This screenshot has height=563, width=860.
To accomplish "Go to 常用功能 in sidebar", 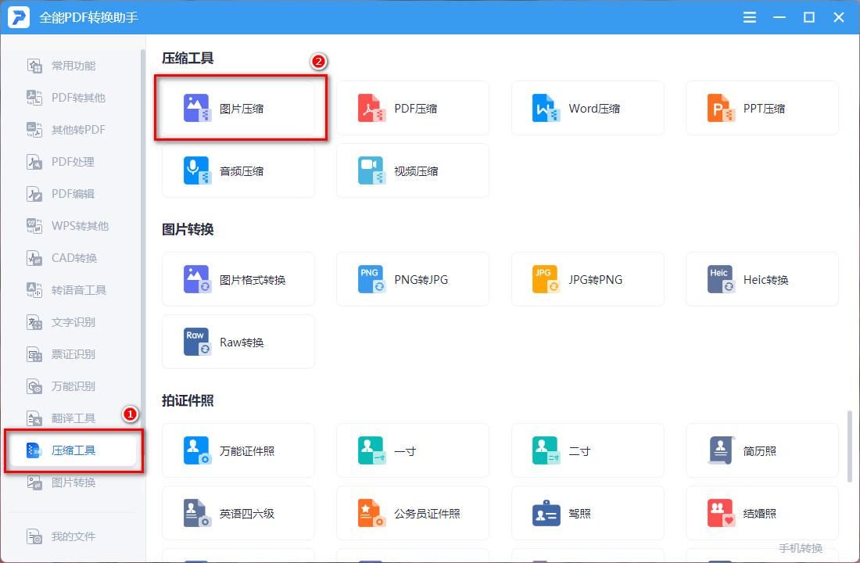I will (x=73, y=66).
